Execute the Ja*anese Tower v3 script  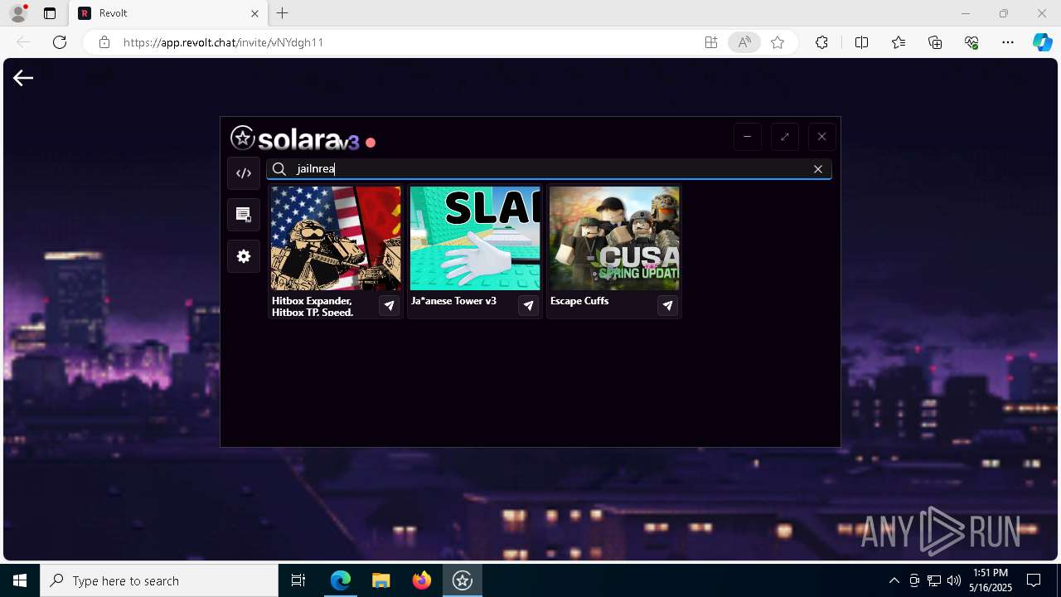pos(528,306)
